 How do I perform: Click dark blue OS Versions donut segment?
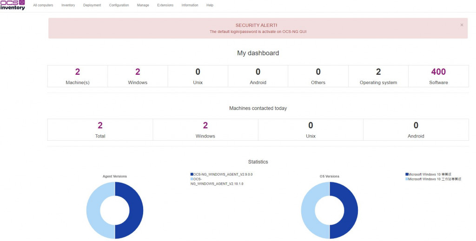351,210
